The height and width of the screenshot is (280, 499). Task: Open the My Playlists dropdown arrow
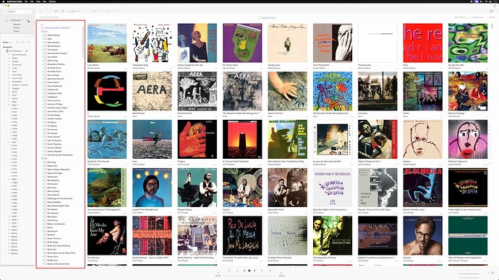click(x=22, y=51)
